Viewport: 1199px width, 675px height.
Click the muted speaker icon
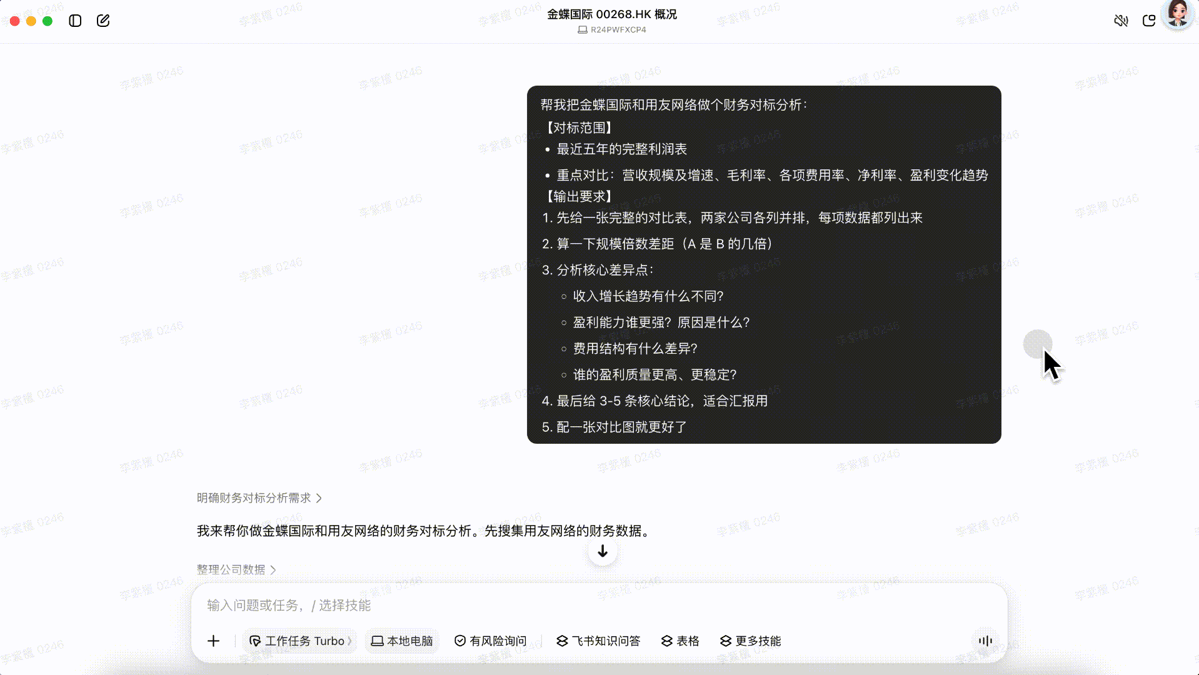(1121, 21)
